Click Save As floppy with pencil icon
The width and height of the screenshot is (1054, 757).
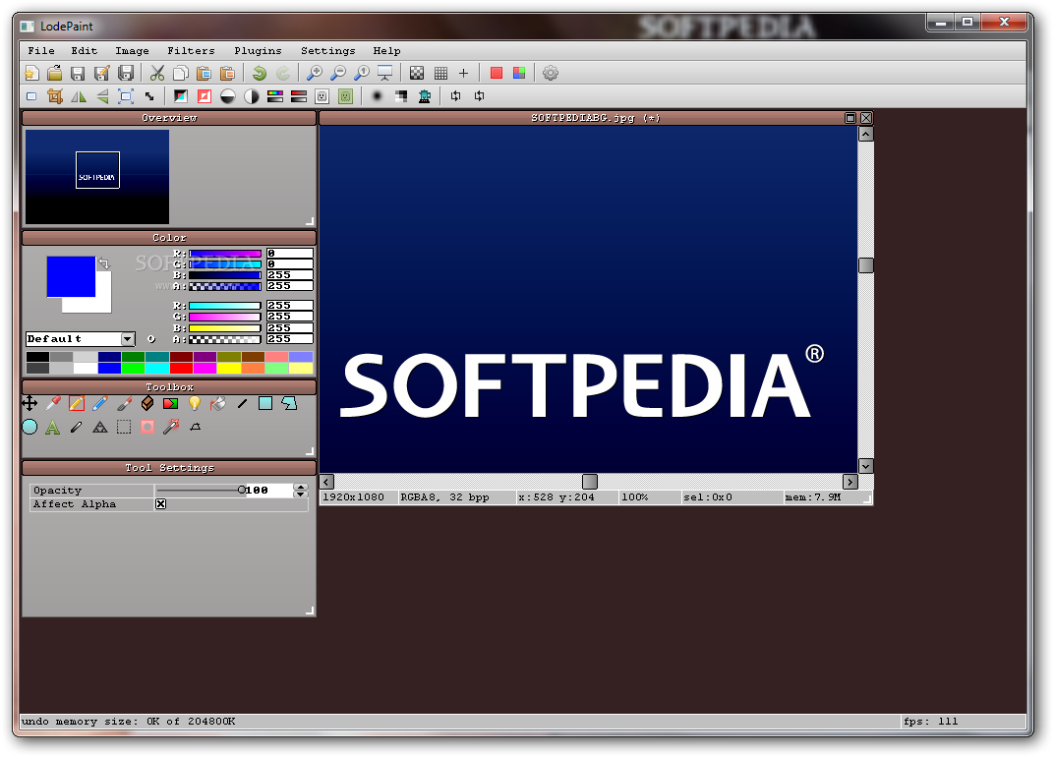click(101, 73)
